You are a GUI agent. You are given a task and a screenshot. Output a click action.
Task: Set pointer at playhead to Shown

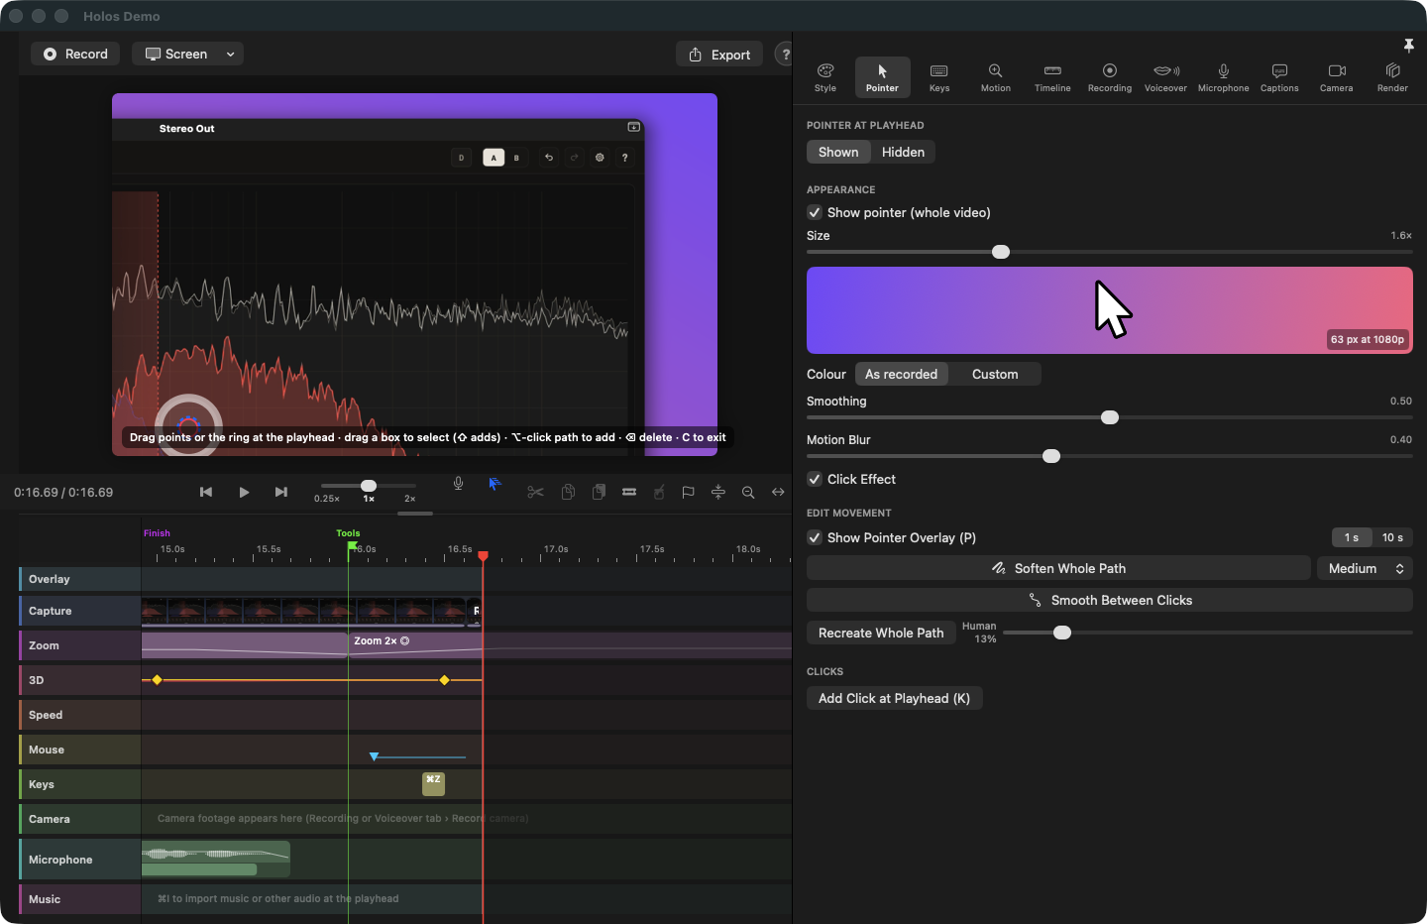point(838,152)
